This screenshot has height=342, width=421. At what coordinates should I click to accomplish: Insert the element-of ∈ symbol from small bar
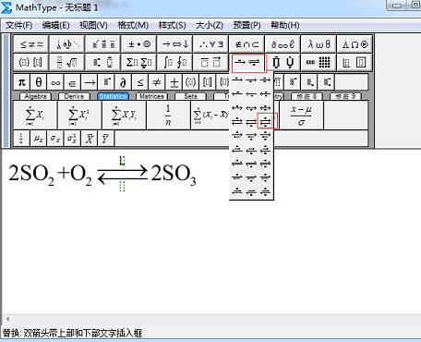pyautogui.click(x=72, y=82)
